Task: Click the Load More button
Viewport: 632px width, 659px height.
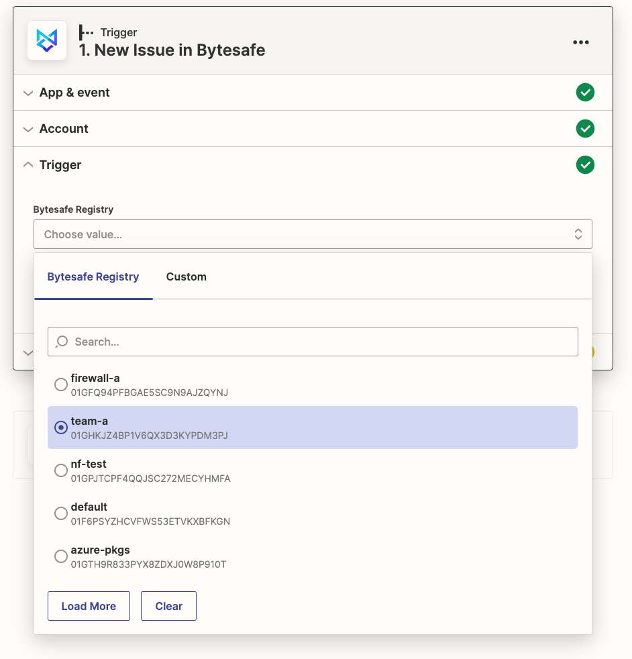Action: pos(89,605)
